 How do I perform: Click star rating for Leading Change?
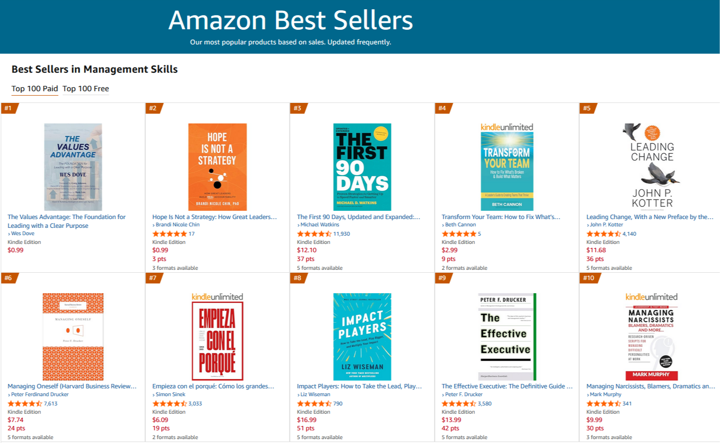point(603,234)
